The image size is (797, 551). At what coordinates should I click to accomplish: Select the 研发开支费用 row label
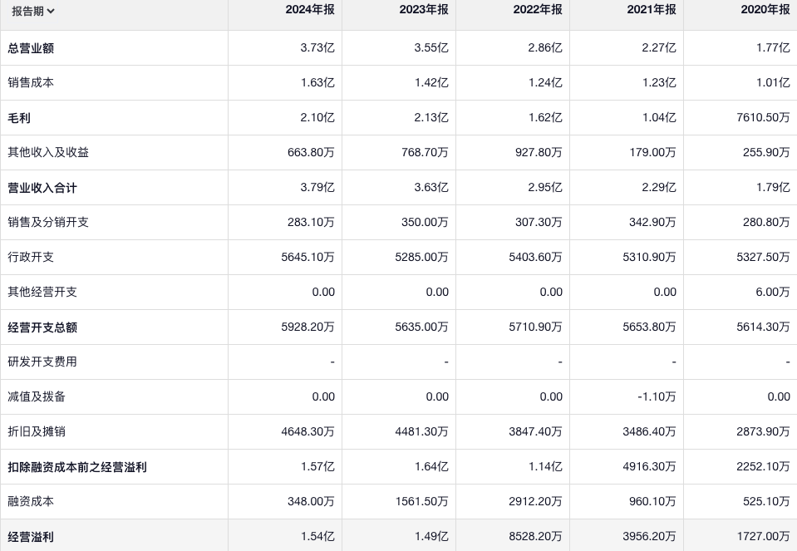tap(42, 362)
